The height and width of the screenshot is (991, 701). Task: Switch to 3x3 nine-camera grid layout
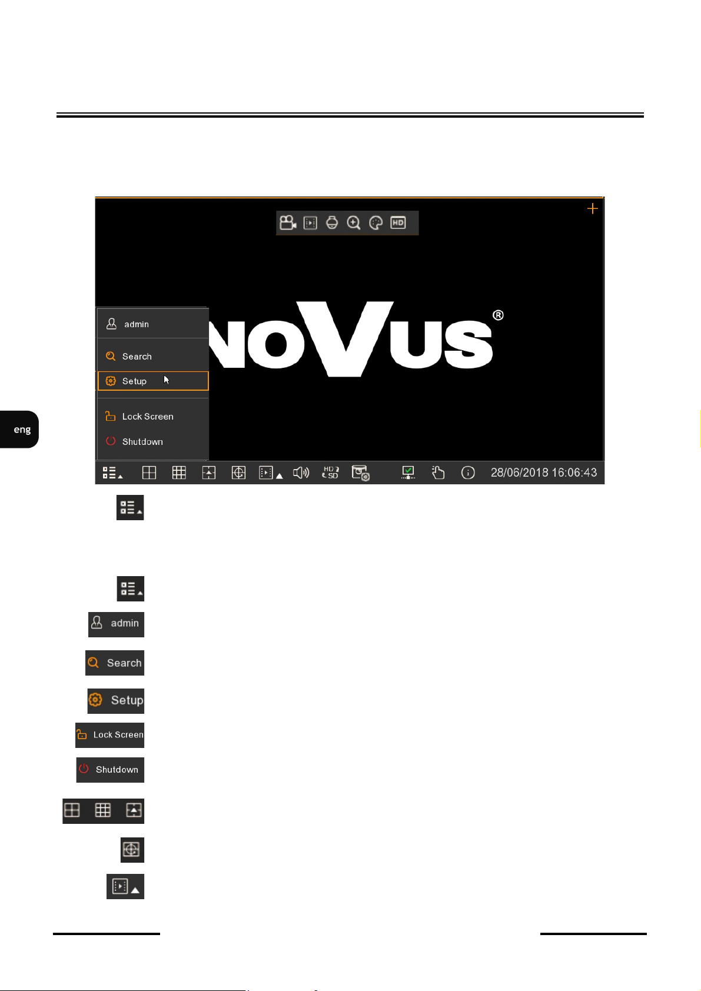click(179, 473)
